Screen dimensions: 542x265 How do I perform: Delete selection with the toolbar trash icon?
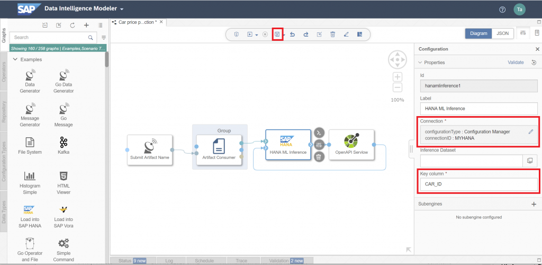332,34
